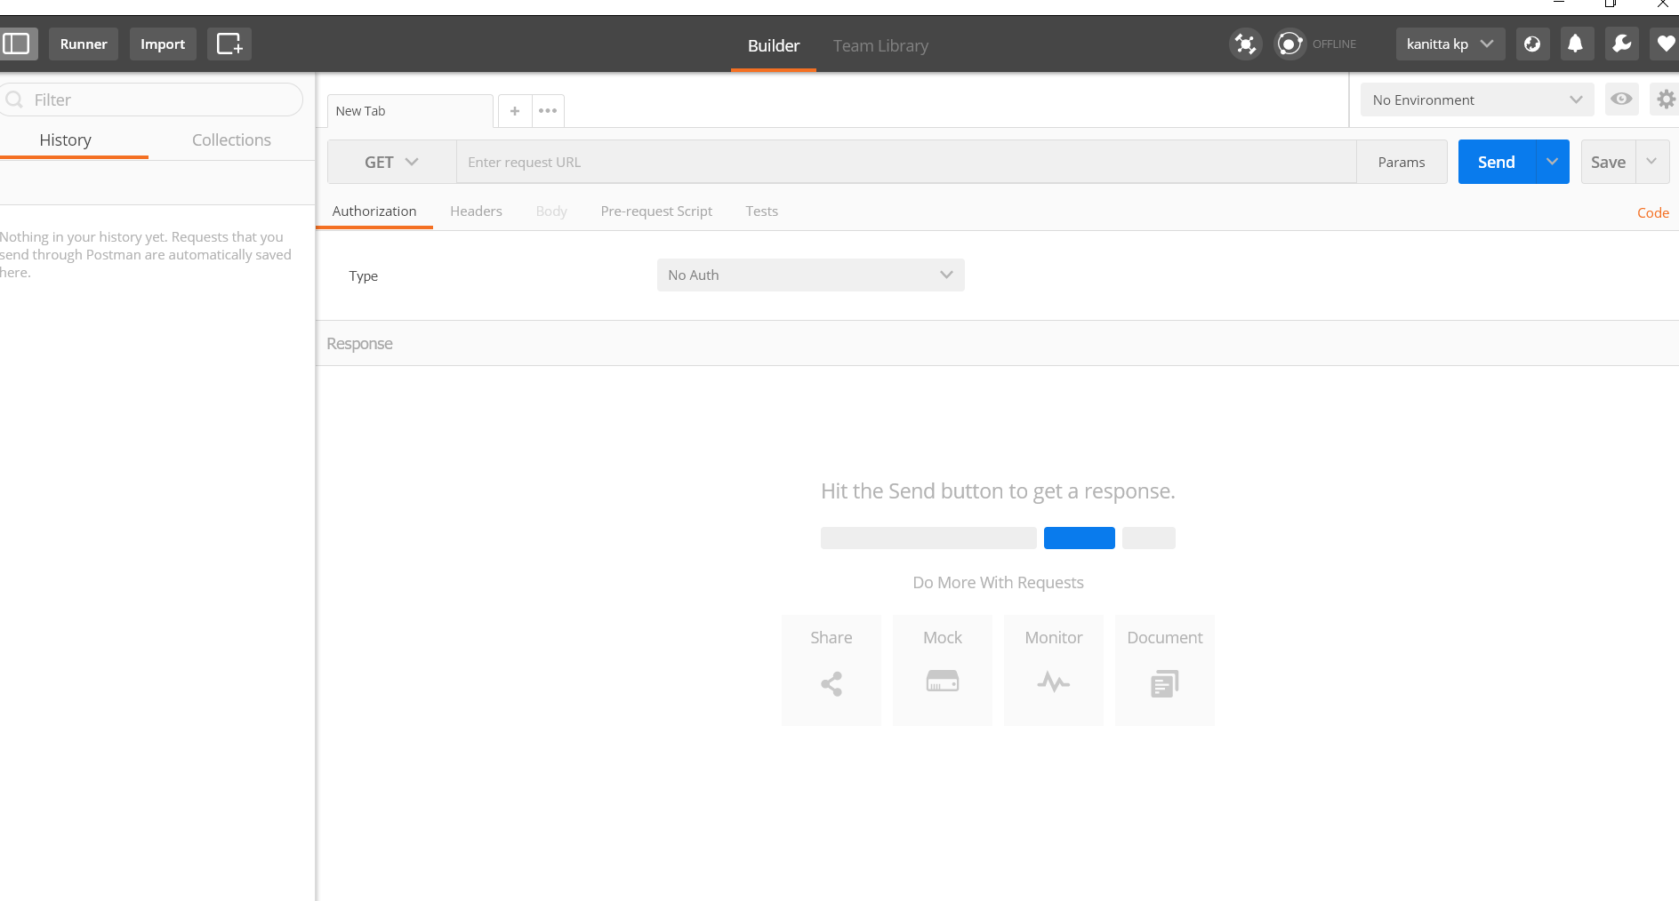
Task: Click the sidebar Filter search field
Action: pos(152,100)
